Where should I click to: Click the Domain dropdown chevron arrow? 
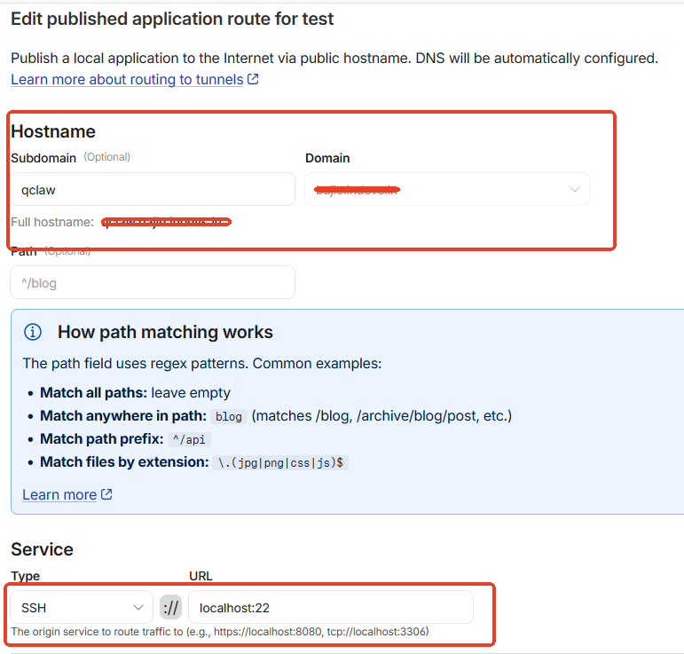[575, 189]
